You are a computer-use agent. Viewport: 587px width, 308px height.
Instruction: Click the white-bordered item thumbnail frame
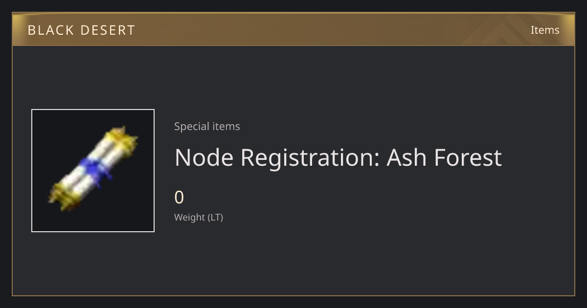[x=93, y=171]
